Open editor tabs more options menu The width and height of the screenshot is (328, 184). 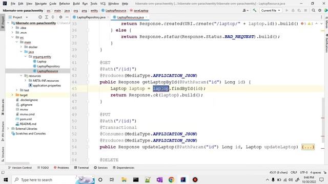[321, 17]
